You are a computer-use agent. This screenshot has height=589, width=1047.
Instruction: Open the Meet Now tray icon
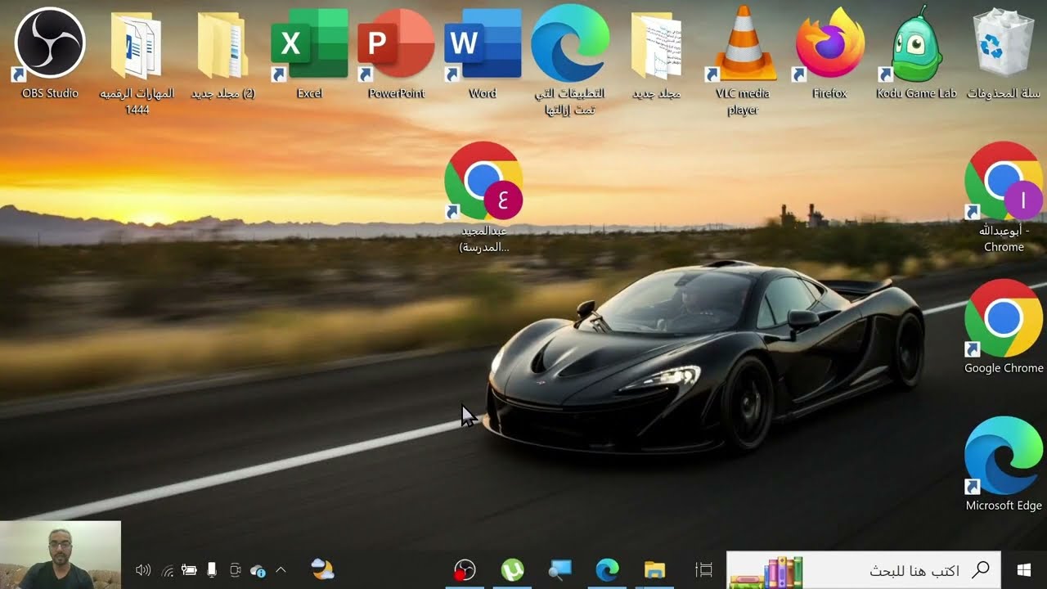coord(236,569)
